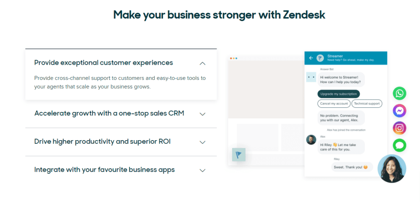Click the Facebook Messenger icon

tap(399, 111)
